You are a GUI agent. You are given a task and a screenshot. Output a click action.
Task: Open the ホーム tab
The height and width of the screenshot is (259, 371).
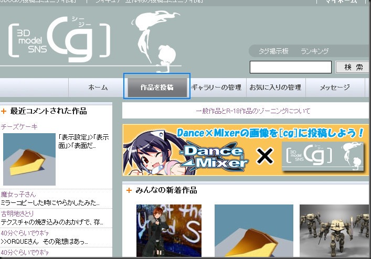coord(98,88)
